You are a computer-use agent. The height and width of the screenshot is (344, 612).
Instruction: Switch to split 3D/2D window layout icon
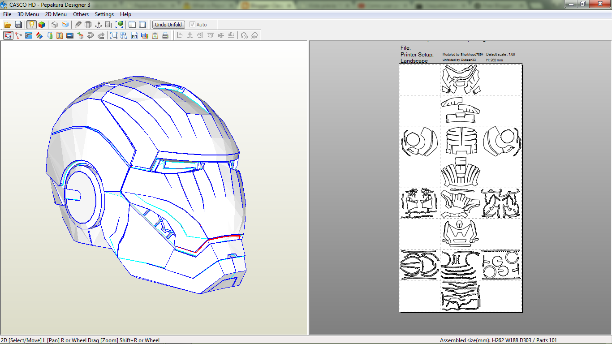(132, 25)
